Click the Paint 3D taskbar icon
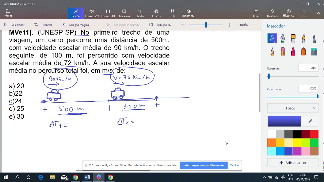 (x=99, y=177)
